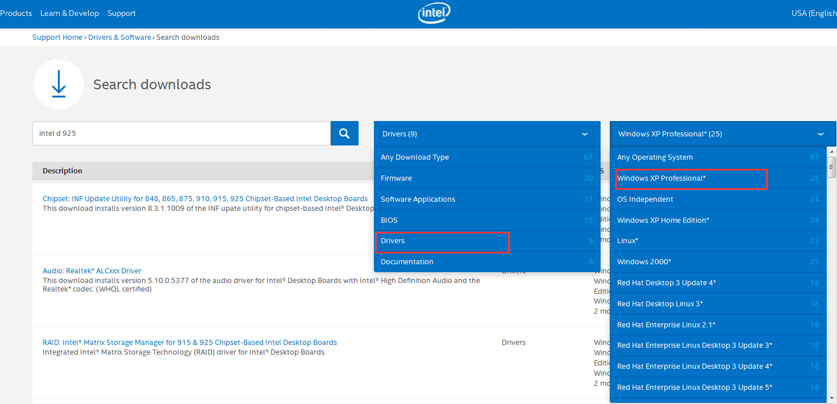Select the OS Independent option
This screenshot has width=837, height=404.
(718, 199)
